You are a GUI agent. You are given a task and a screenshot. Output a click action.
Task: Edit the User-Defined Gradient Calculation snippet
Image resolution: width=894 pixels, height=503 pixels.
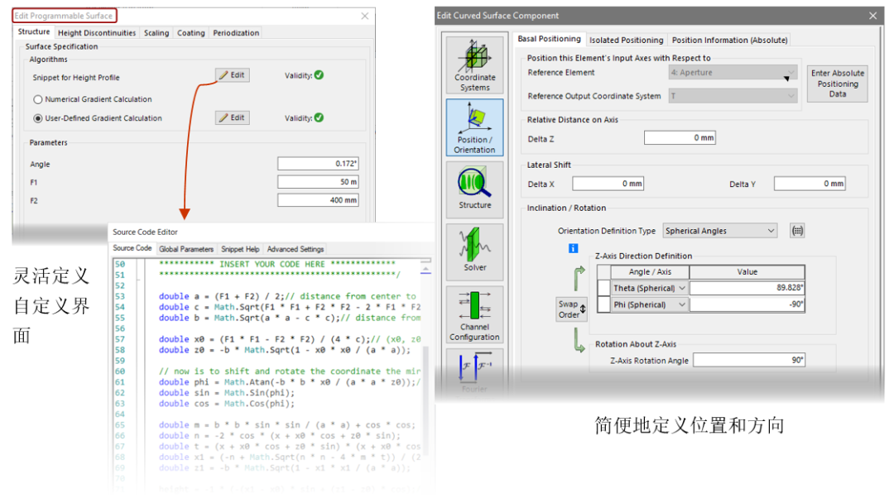tap(232, 117)
